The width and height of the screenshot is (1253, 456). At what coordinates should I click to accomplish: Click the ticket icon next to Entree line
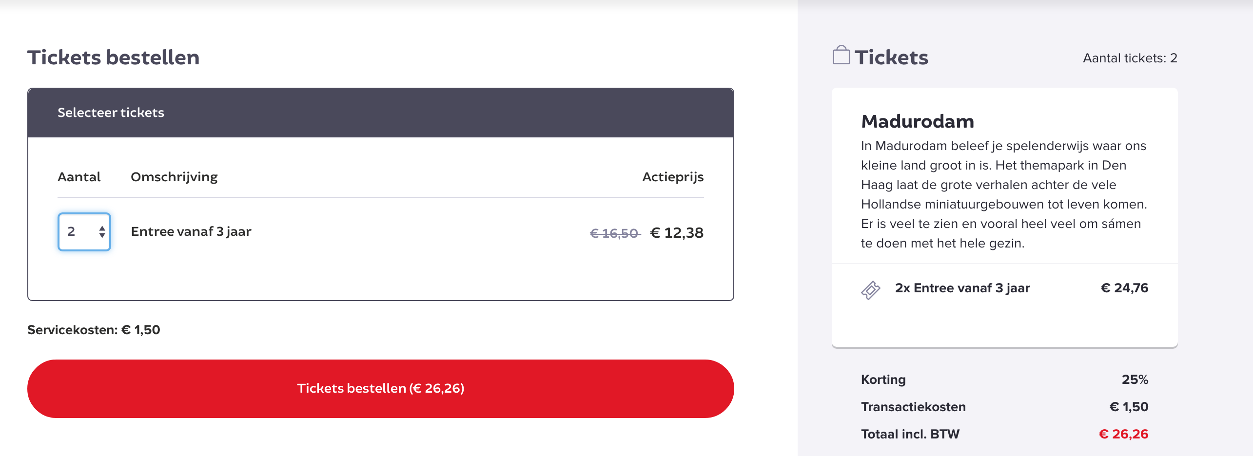[x=870, y=290]
